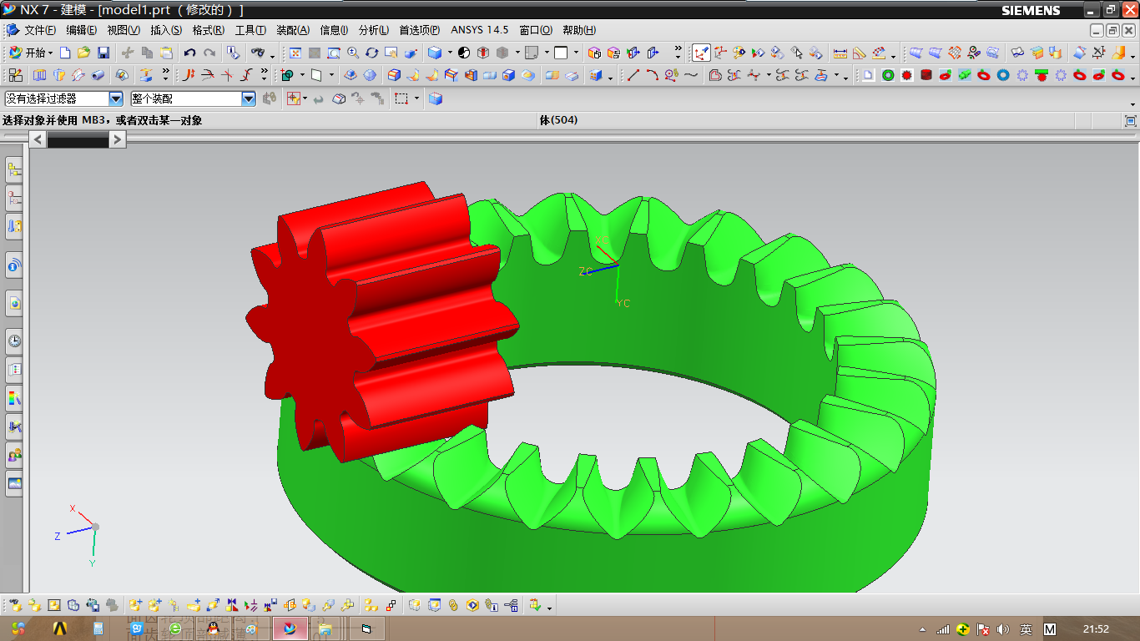This screenshot has height=641, width=1140.
Task: Create a new file with New icon
Action: 65,53
